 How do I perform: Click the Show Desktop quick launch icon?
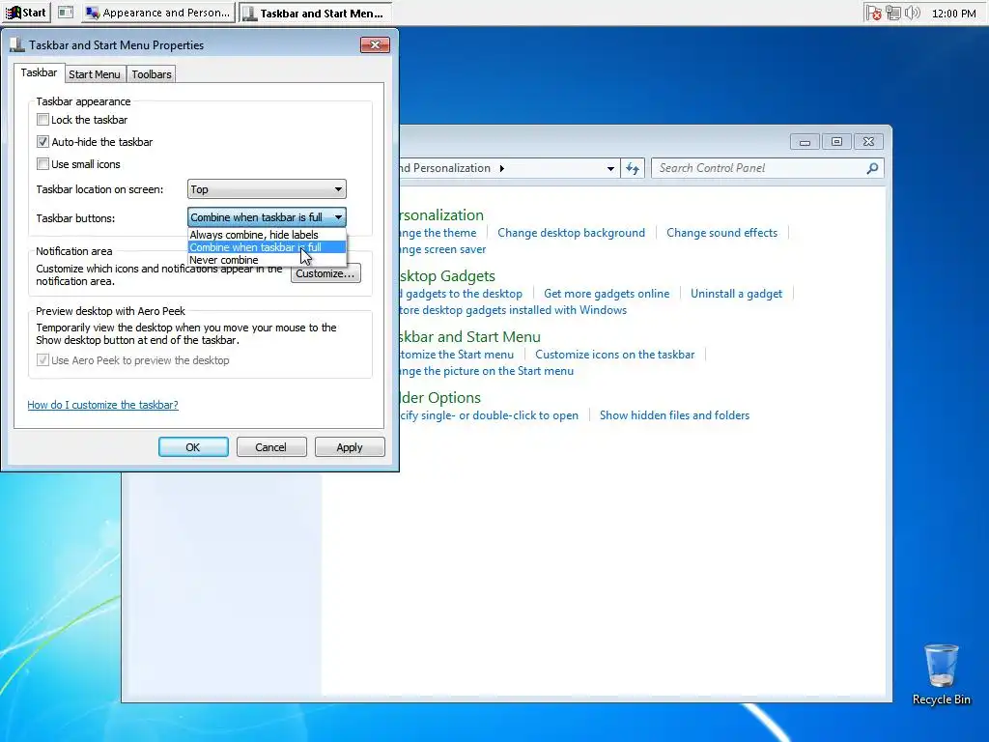(65, 13)
